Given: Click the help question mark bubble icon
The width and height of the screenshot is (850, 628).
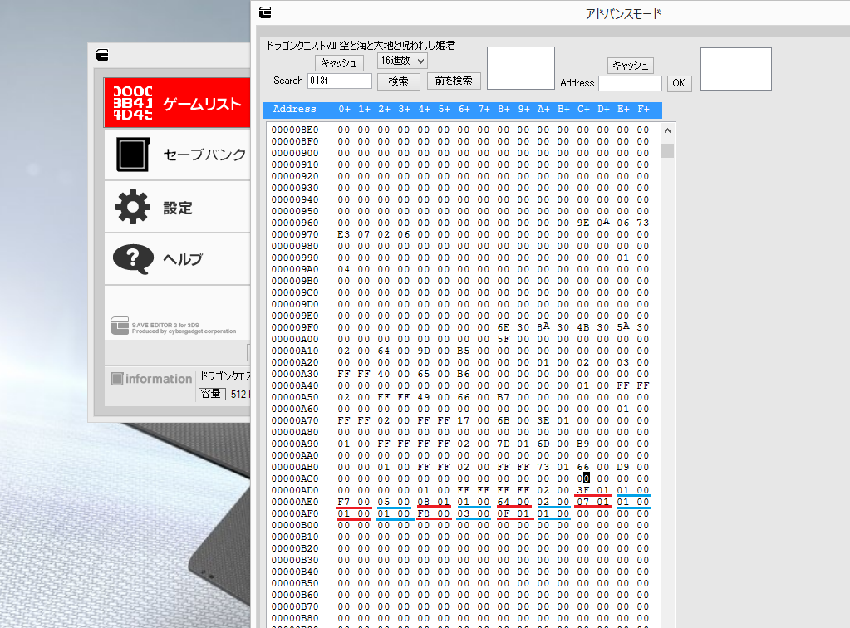Looking at the screenshot, I should 133,259.
